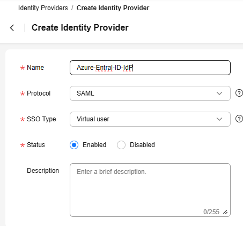This screenshot has height=226, width=243.
Task: Open the Virtual user combo box
Action: 150,119
